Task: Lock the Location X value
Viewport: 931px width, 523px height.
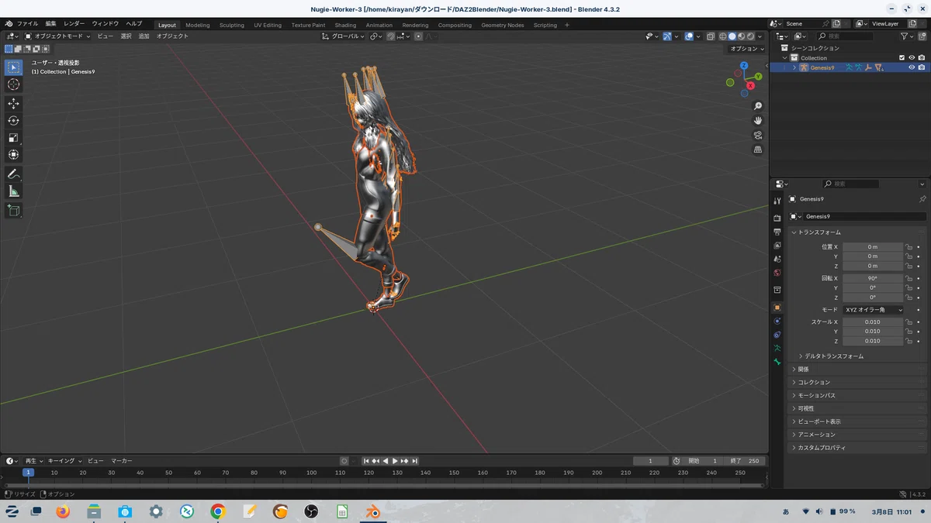Action: (x=909, y=246)
